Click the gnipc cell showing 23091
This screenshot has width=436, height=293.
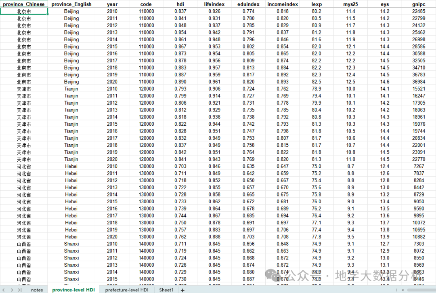pyautogui.click(x=419, y=152)
